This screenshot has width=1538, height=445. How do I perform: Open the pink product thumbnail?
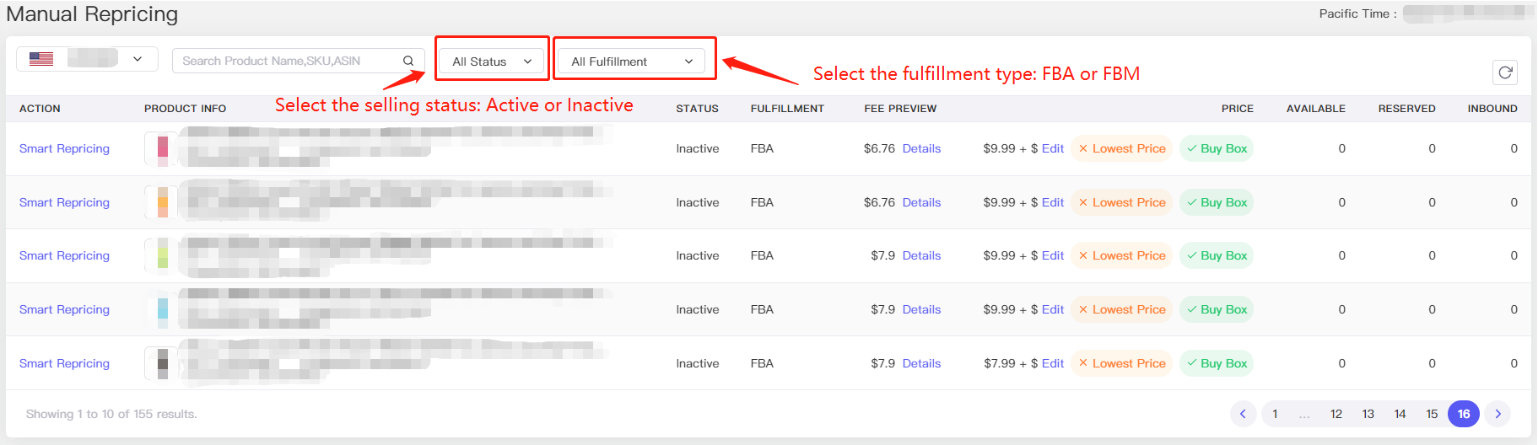coord(161,148)
